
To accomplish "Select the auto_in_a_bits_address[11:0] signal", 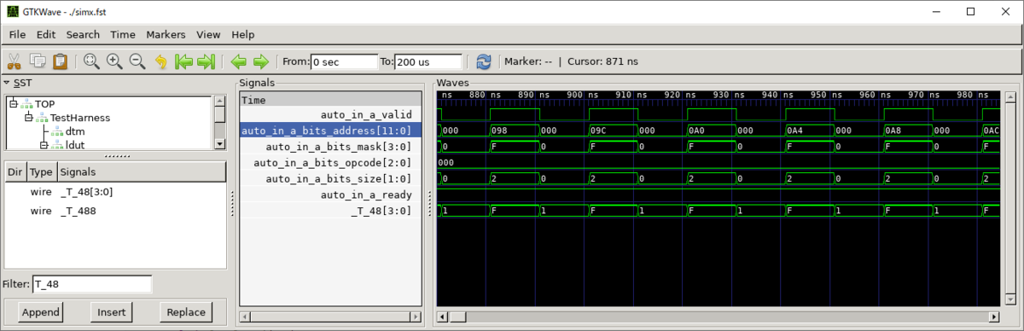I will (331, 131).
